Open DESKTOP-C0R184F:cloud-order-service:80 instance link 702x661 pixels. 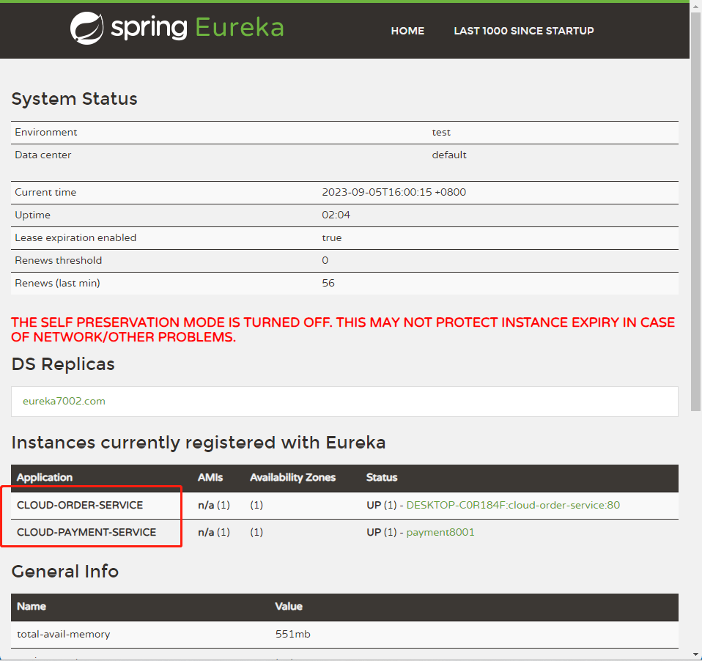513,505
